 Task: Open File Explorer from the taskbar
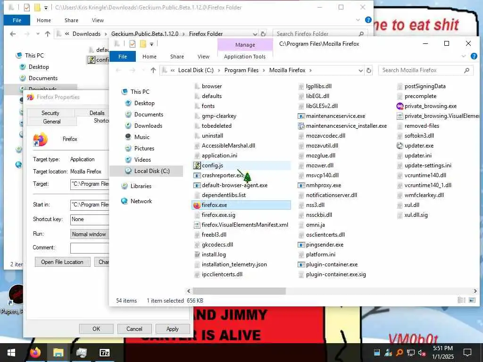tap(58, 353)
